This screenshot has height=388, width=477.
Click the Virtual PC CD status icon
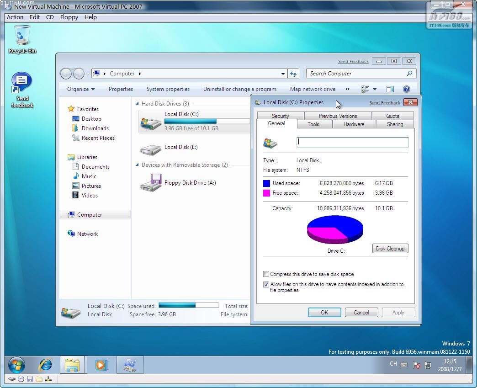[21, 379]
